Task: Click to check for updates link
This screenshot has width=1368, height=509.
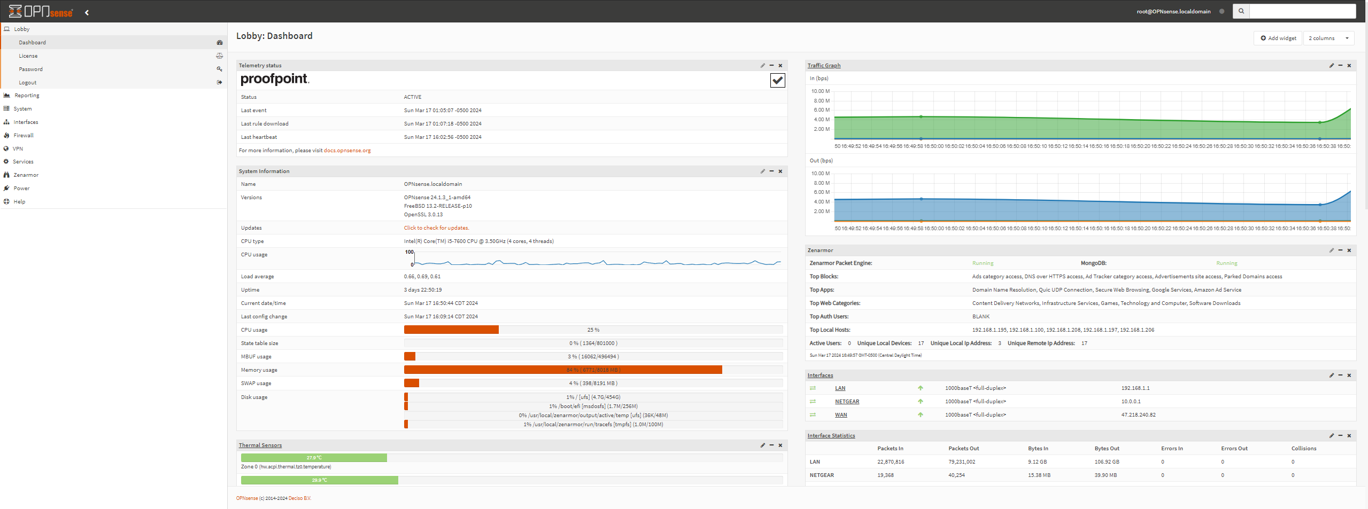Action: [x=436, y=228]
